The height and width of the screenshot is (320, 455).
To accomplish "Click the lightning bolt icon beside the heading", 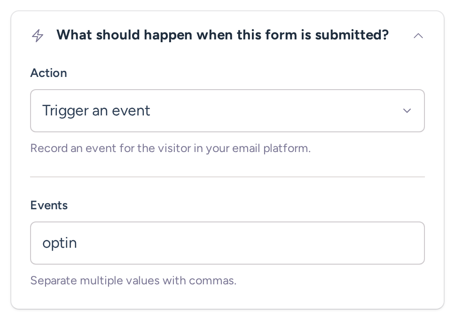I will (38, 36).
